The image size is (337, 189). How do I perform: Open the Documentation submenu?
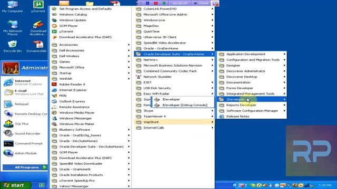click(x=252, y=82)
